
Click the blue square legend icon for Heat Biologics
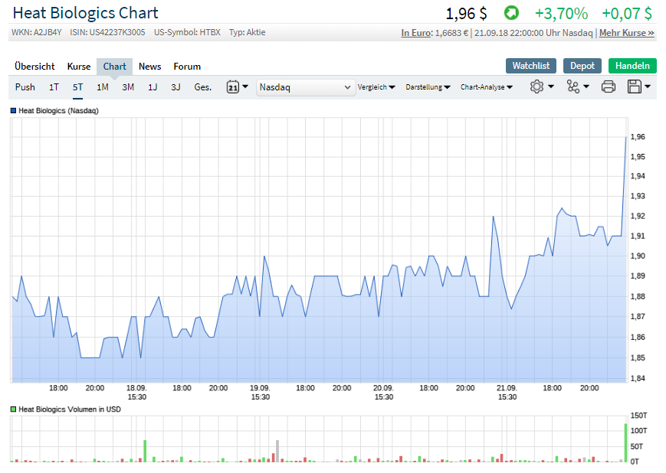pos(11,111)
